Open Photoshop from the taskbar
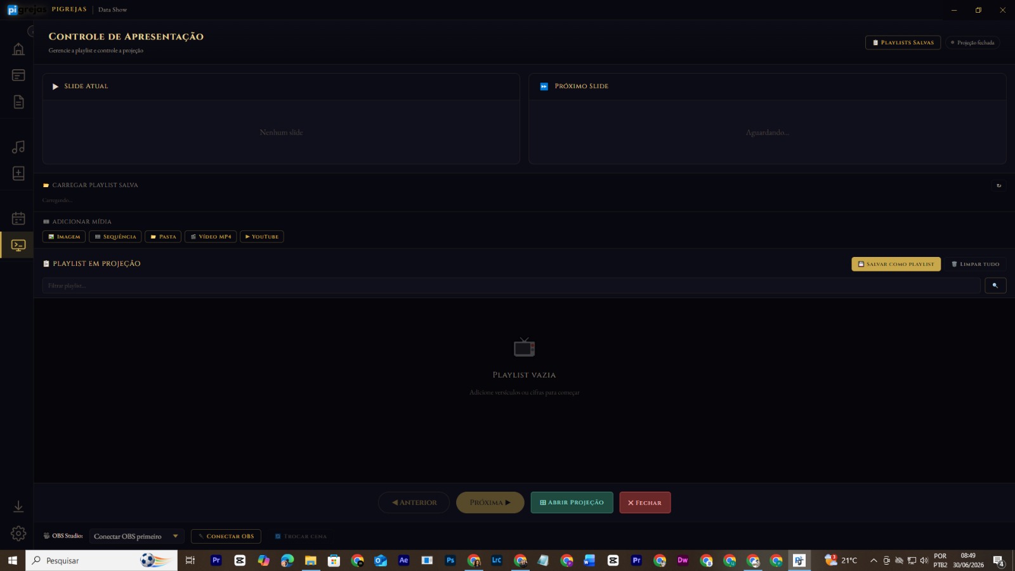 (x=450, y=560)
